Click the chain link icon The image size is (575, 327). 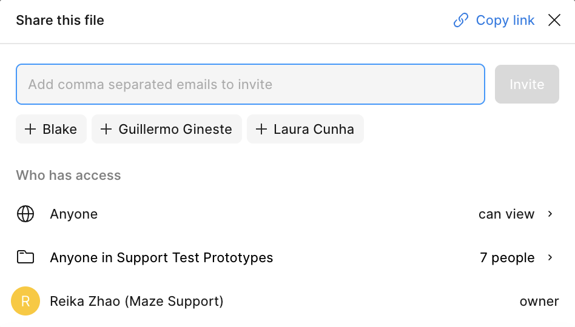pyautogui.click(x=461, y=21)
